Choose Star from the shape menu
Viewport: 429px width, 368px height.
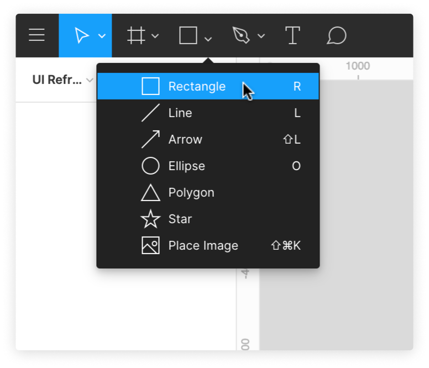coord(208,219)
